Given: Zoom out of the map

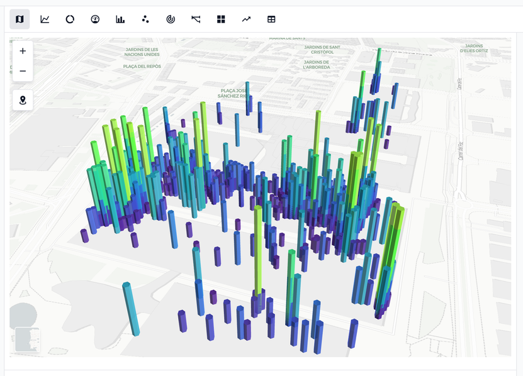Looking at the screenshot, I should pos(23,71).
